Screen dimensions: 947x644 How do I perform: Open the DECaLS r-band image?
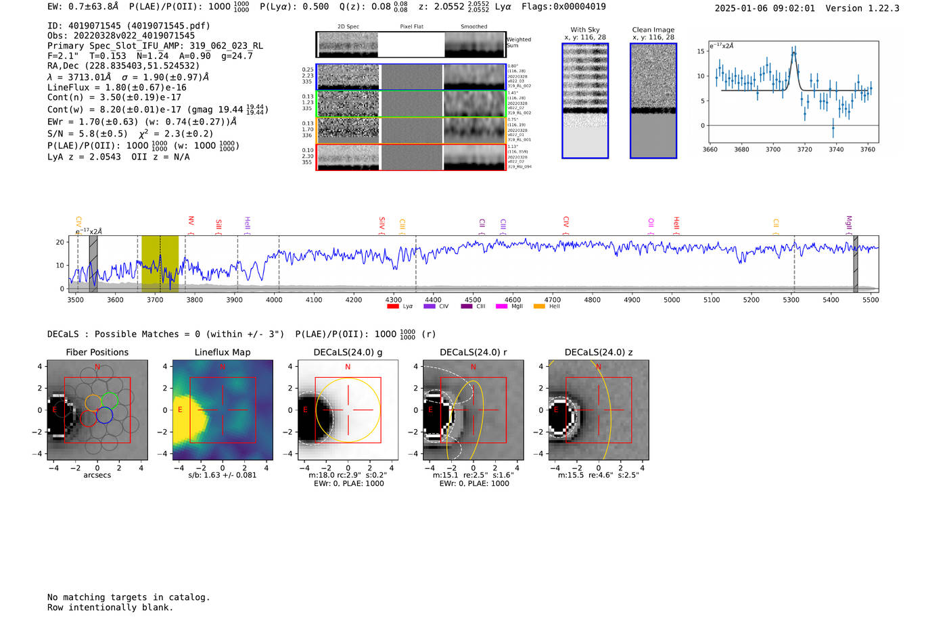coord(473,410)
